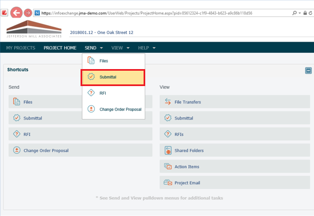
Task: Click the red app icon left of back button
Action: (4, 13)
